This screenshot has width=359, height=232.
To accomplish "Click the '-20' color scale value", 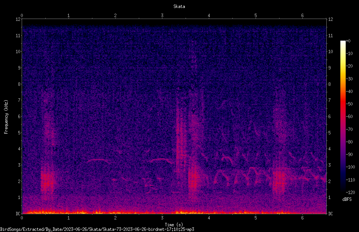I will point(349,66).
